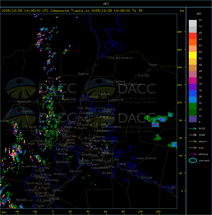Pick the bright yellow swatch below the 54 label

tap(193, 55)
